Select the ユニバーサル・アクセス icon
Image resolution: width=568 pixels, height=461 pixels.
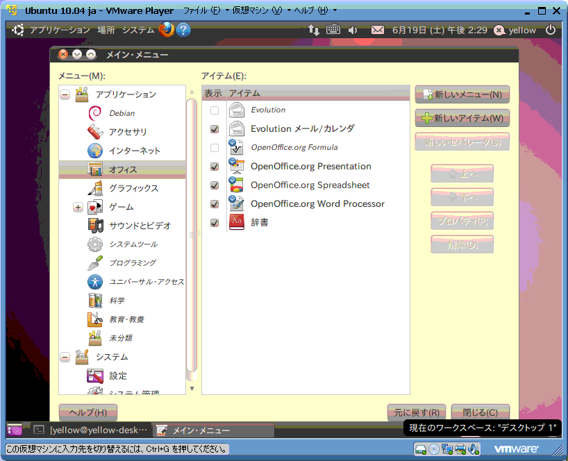[x=95, y=282]
